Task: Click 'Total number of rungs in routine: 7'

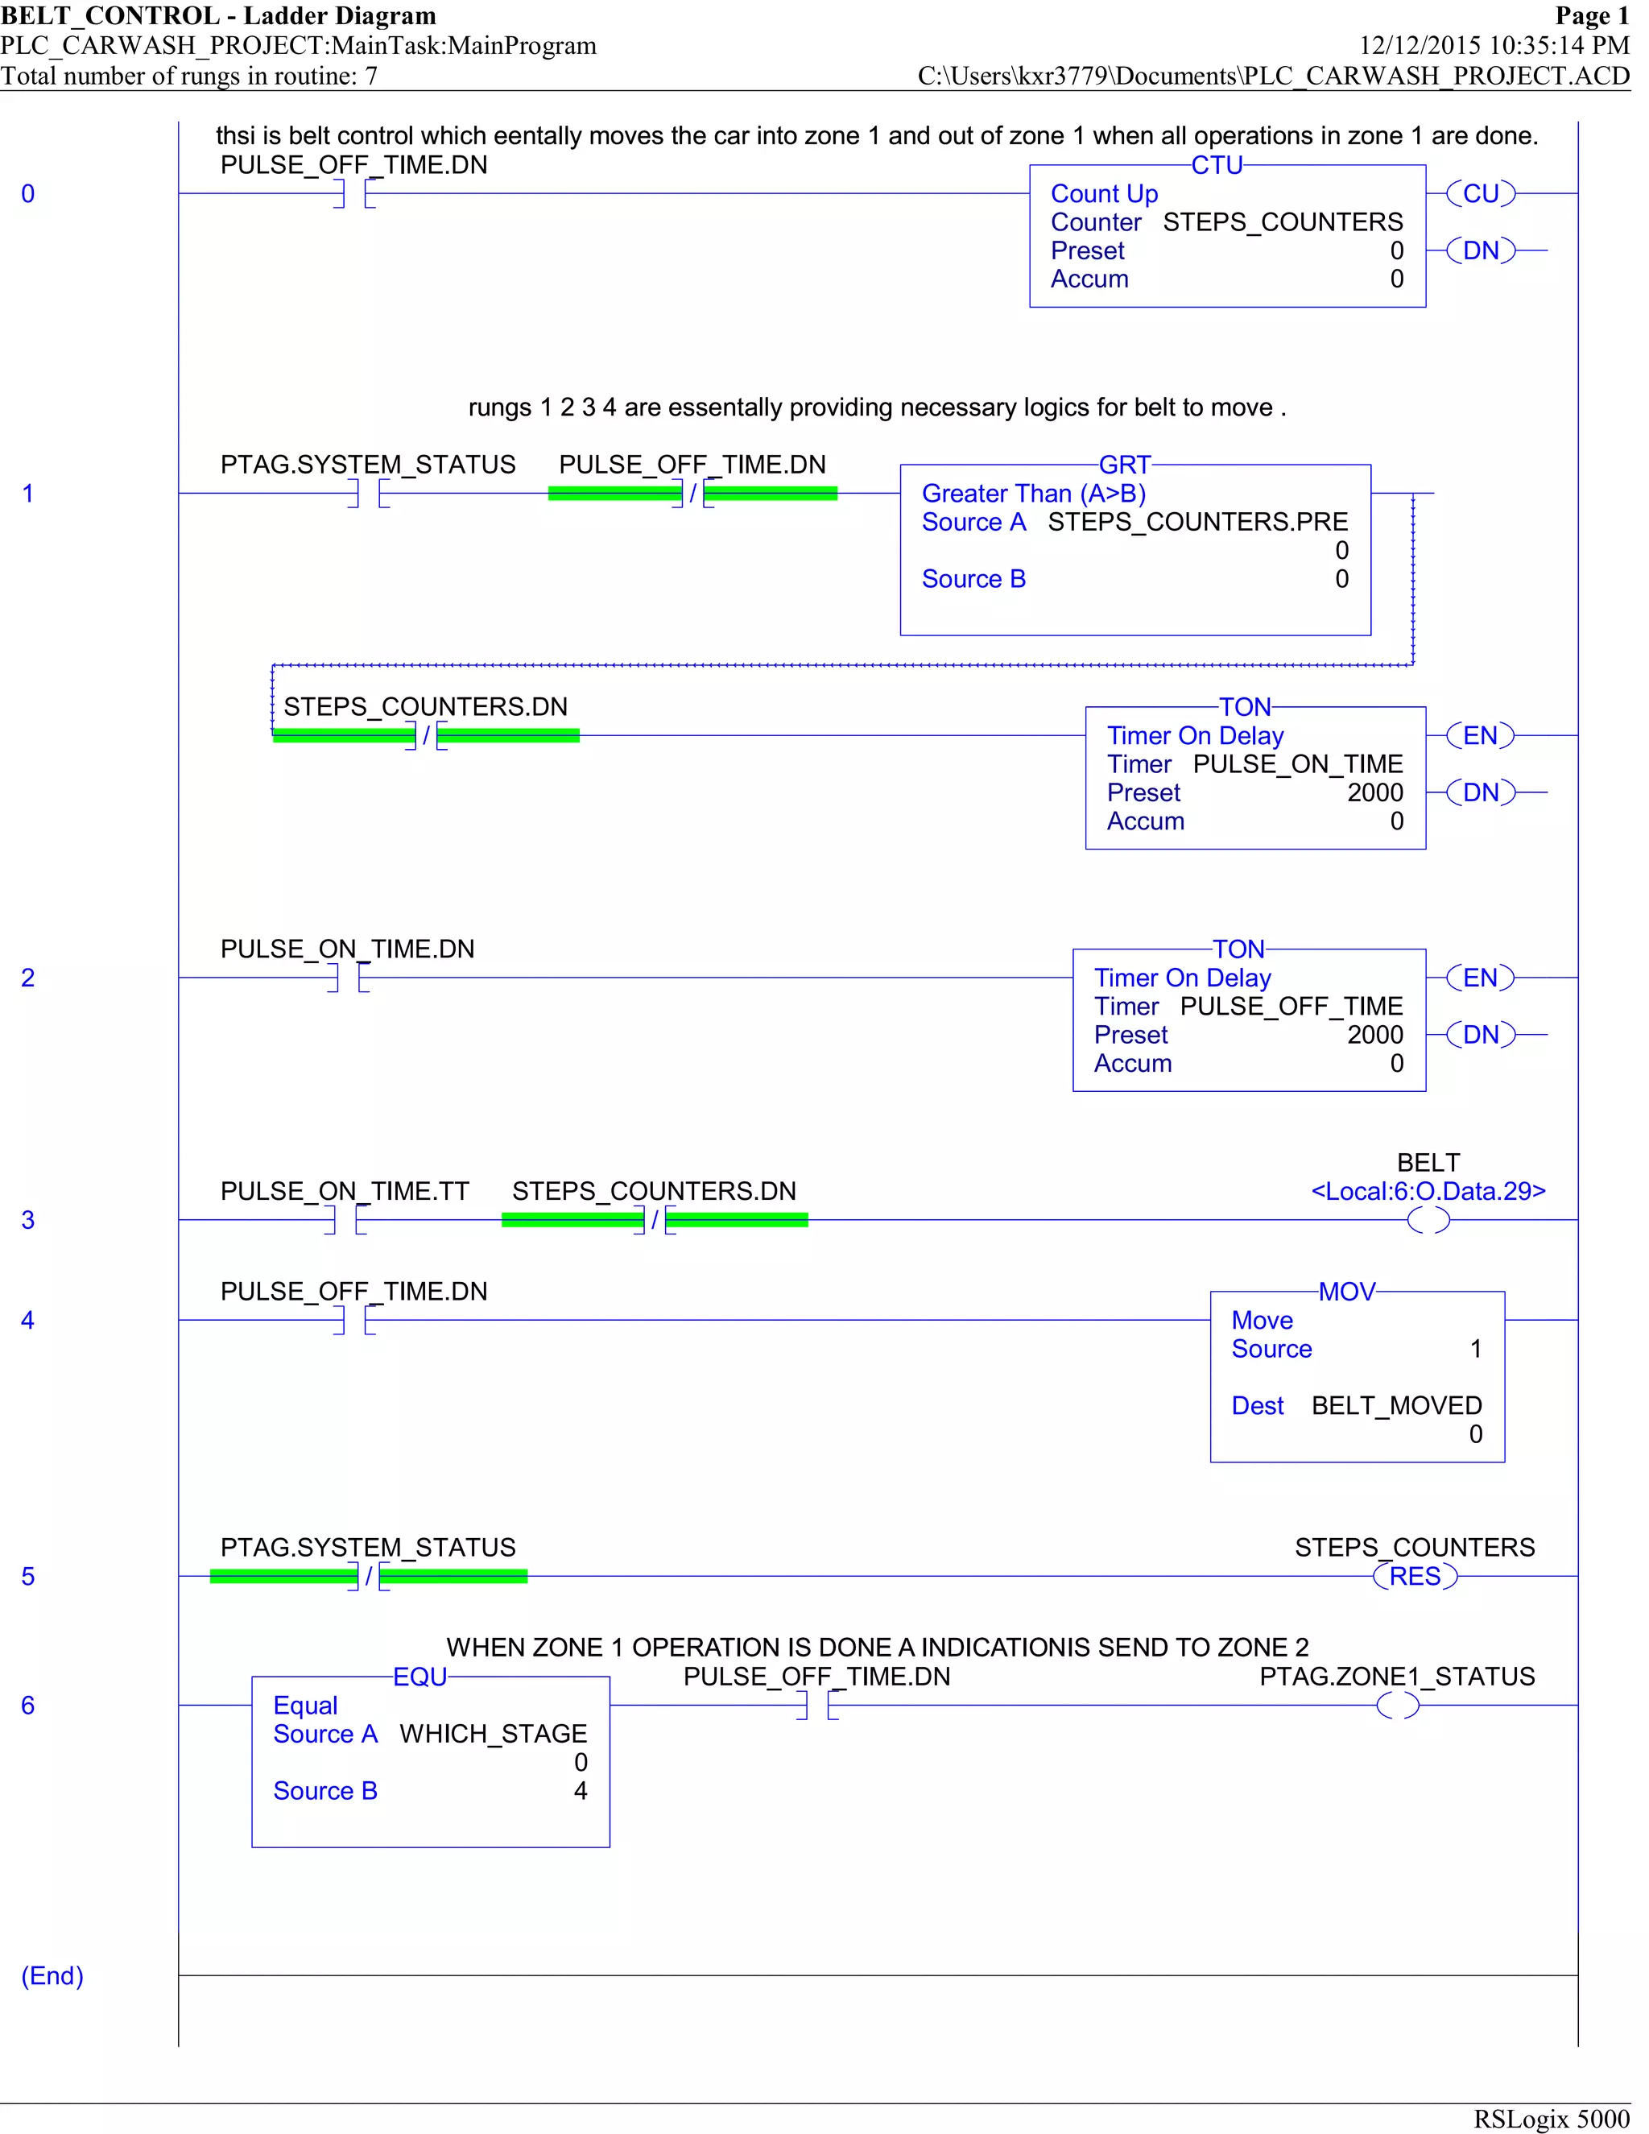Action: click(188, 77)
